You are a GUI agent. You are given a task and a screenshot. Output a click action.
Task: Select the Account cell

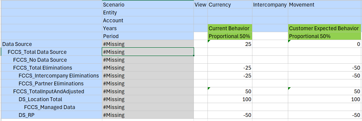(x=148, y=20)
